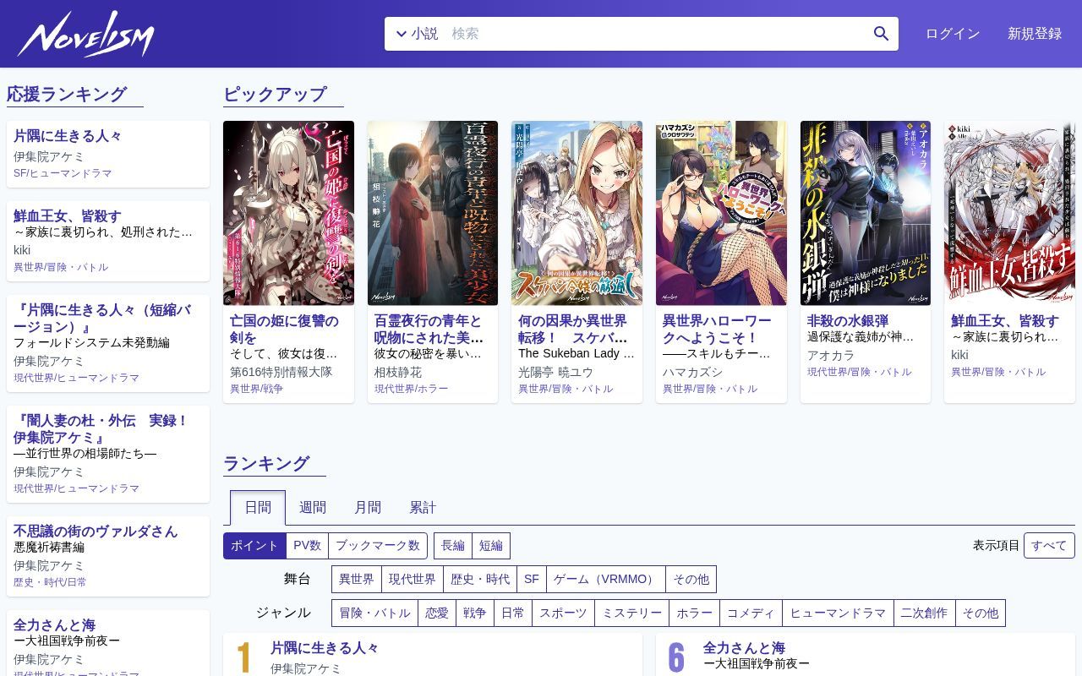Filter genre by 日常
The width and height of the screenshot is (1082, 676).
tap(513, 613)
